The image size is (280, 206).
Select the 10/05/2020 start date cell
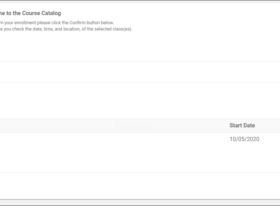[244, 139]
